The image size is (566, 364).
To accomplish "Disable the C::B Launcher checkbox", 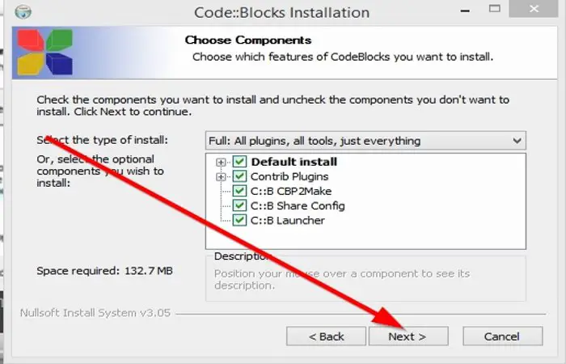I will tap(239, 220).
